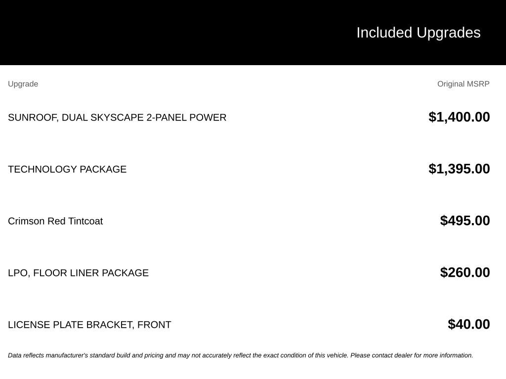Viewport: 506px width, 379px height.
Task: Click the $40.00 license bracket price
Action: 468,324
